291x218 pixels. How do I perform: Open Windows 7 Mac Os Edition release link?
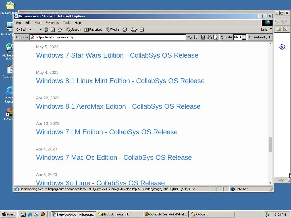pos(114,158)
